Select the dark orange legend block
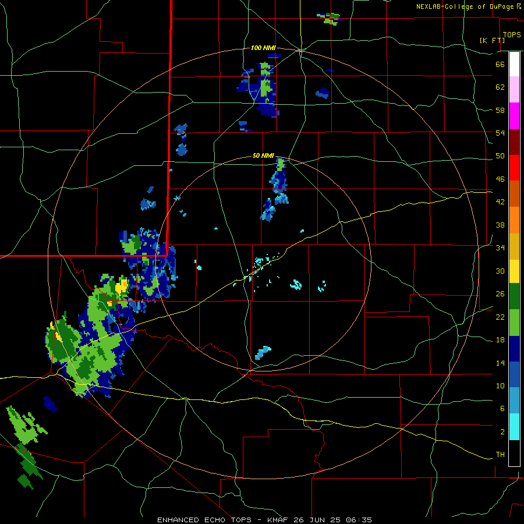524x524 pixels. point(514,193)
